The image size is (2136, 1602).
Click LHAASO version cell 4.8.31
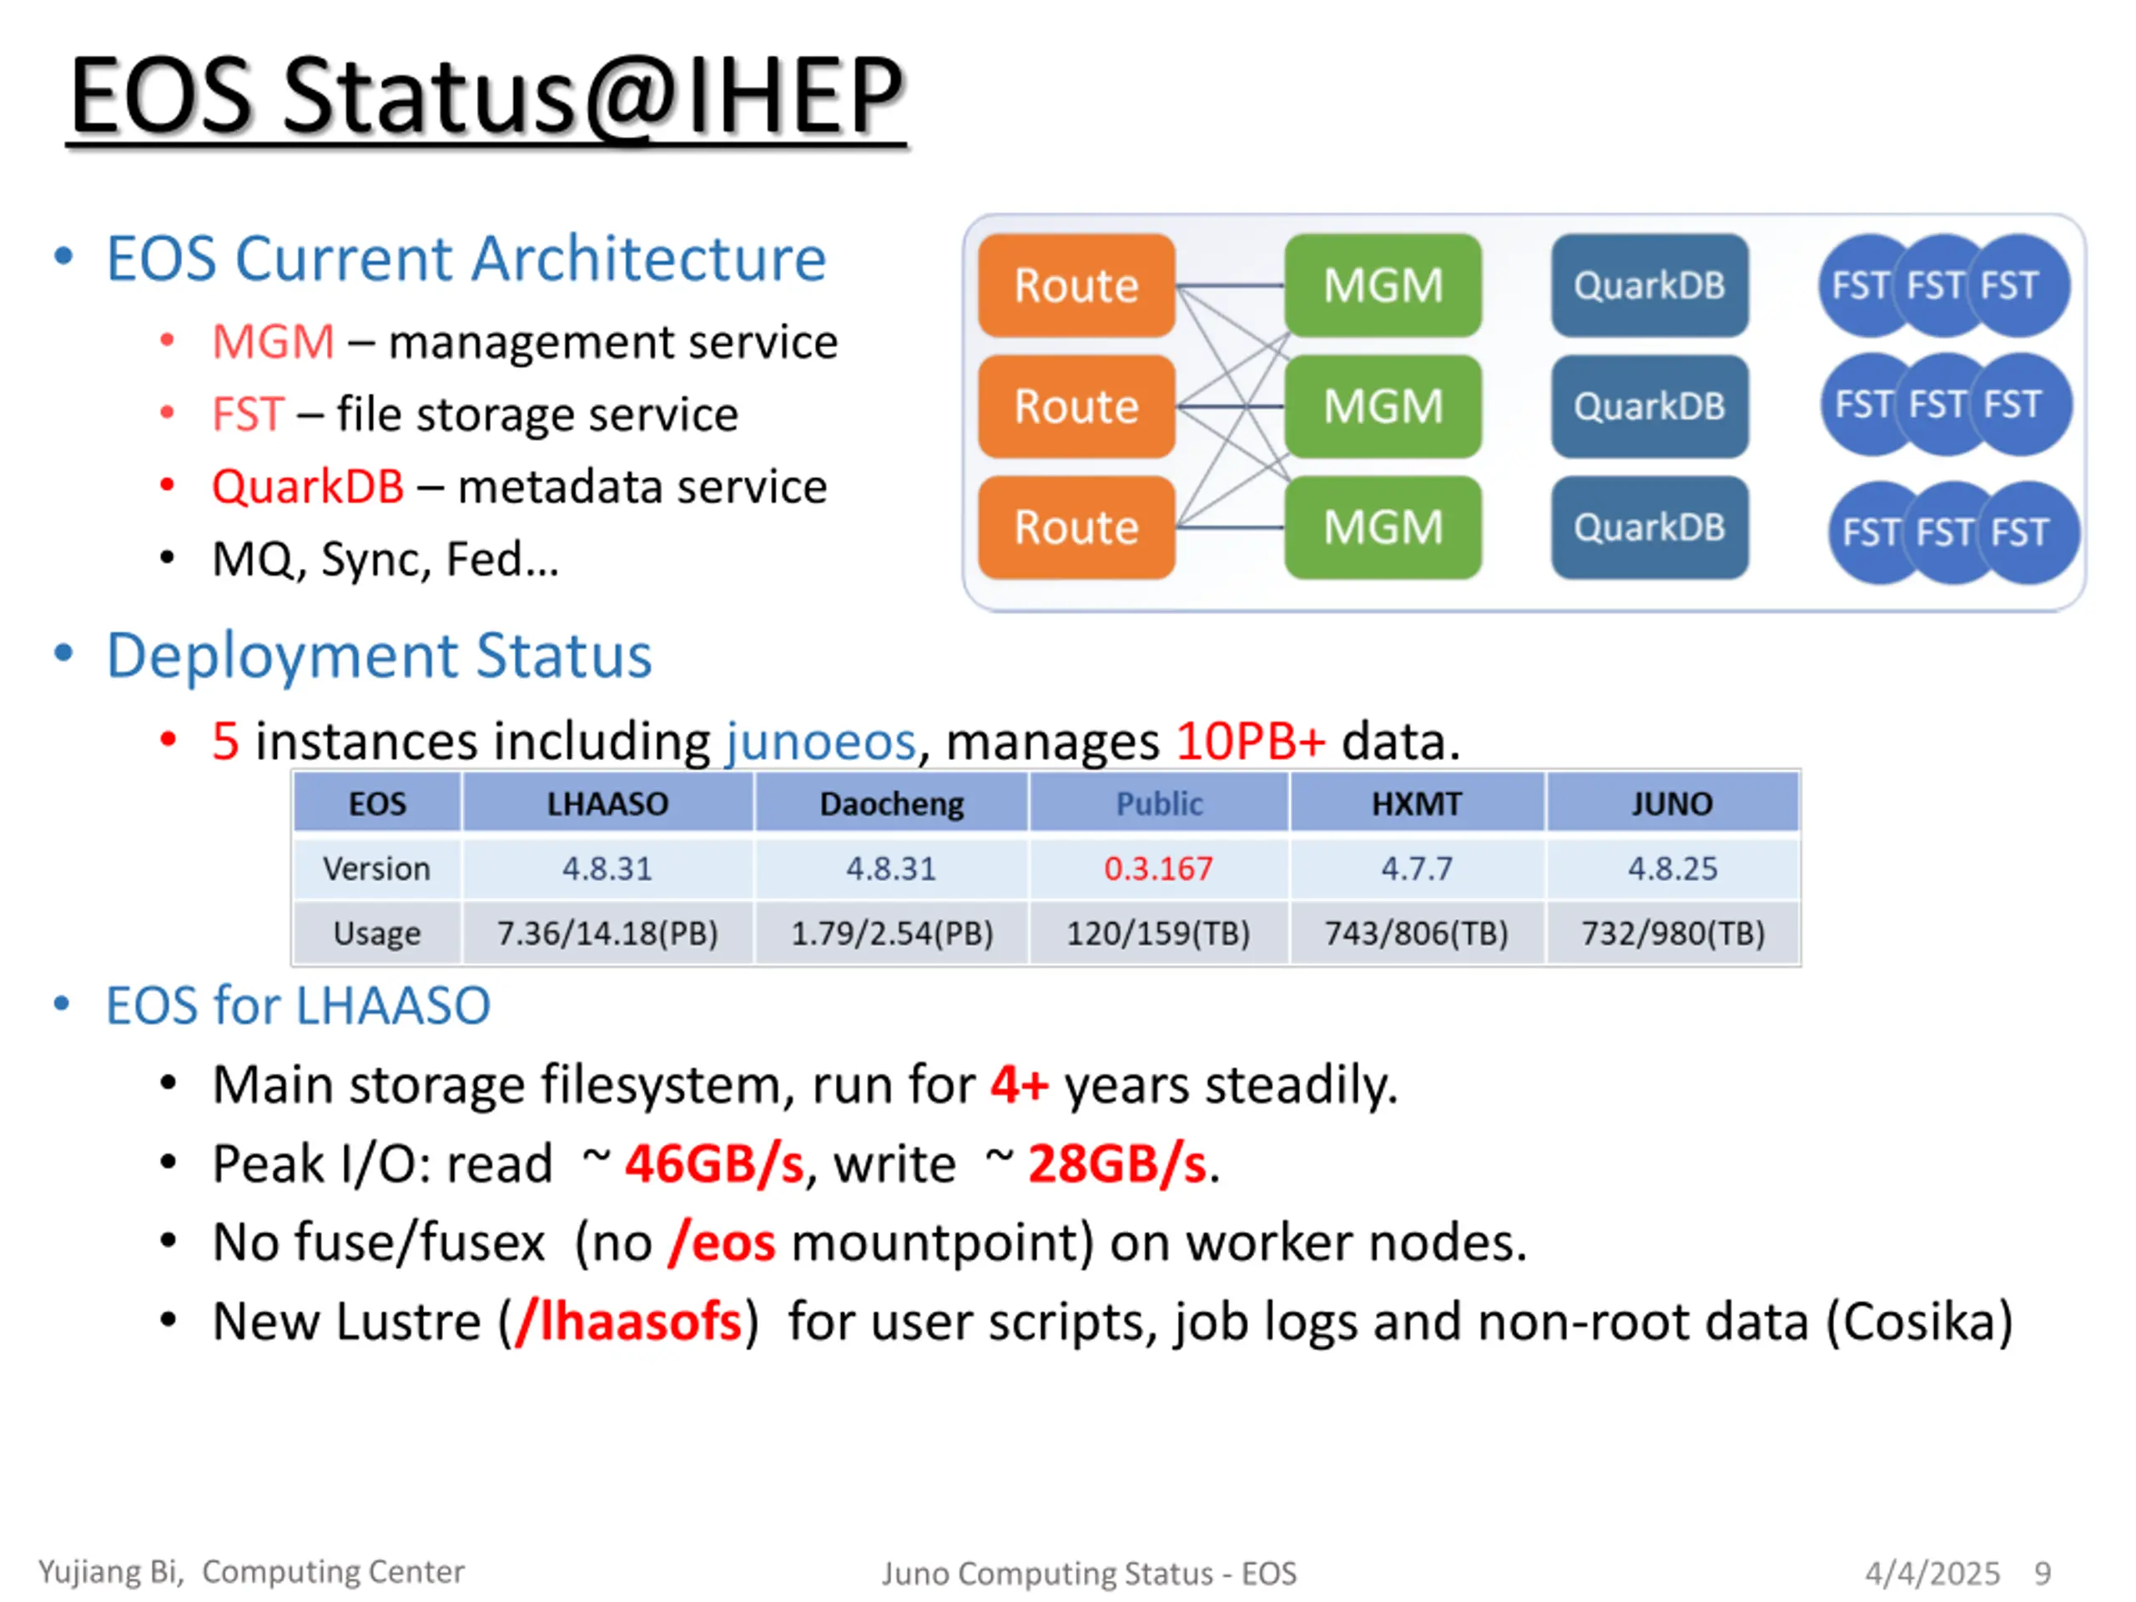[x=607, y=869]
